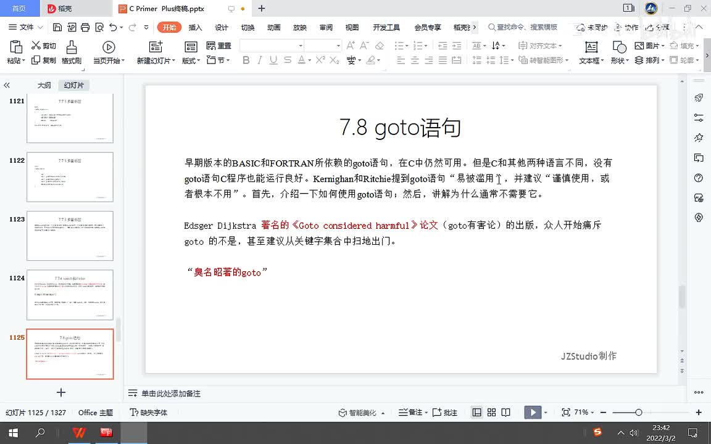The width and height of the screenshot is (711, 444).
Task: Toggle Bold formatting
Action: (x=246, y=60)
